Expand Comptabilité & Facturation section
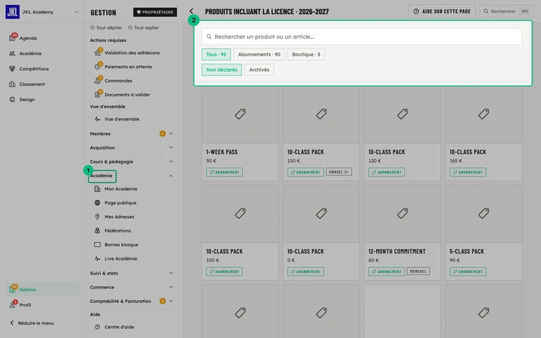 click(x=171, y=301)
